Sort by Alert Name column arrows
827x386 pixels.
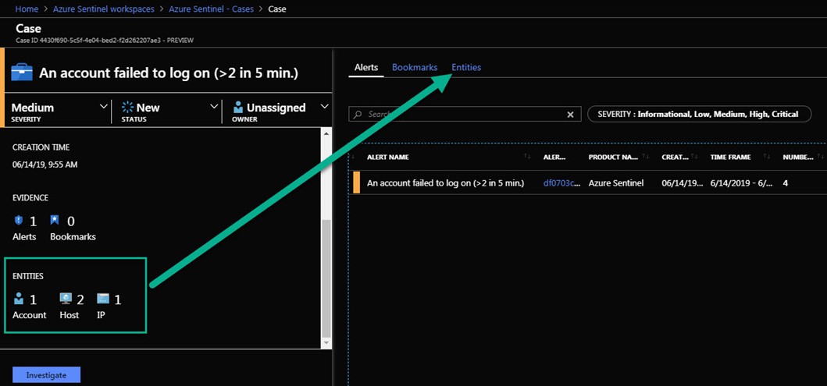[528, 158]
